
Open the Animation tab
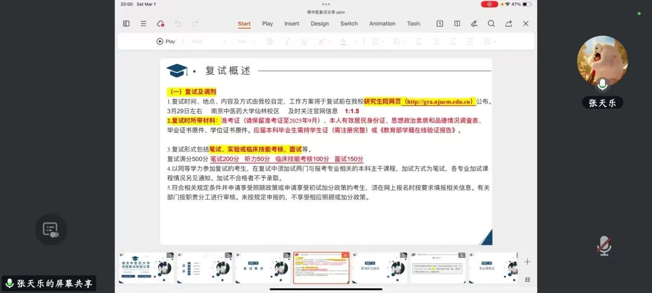pyautogui.click(x=382, y=24)
